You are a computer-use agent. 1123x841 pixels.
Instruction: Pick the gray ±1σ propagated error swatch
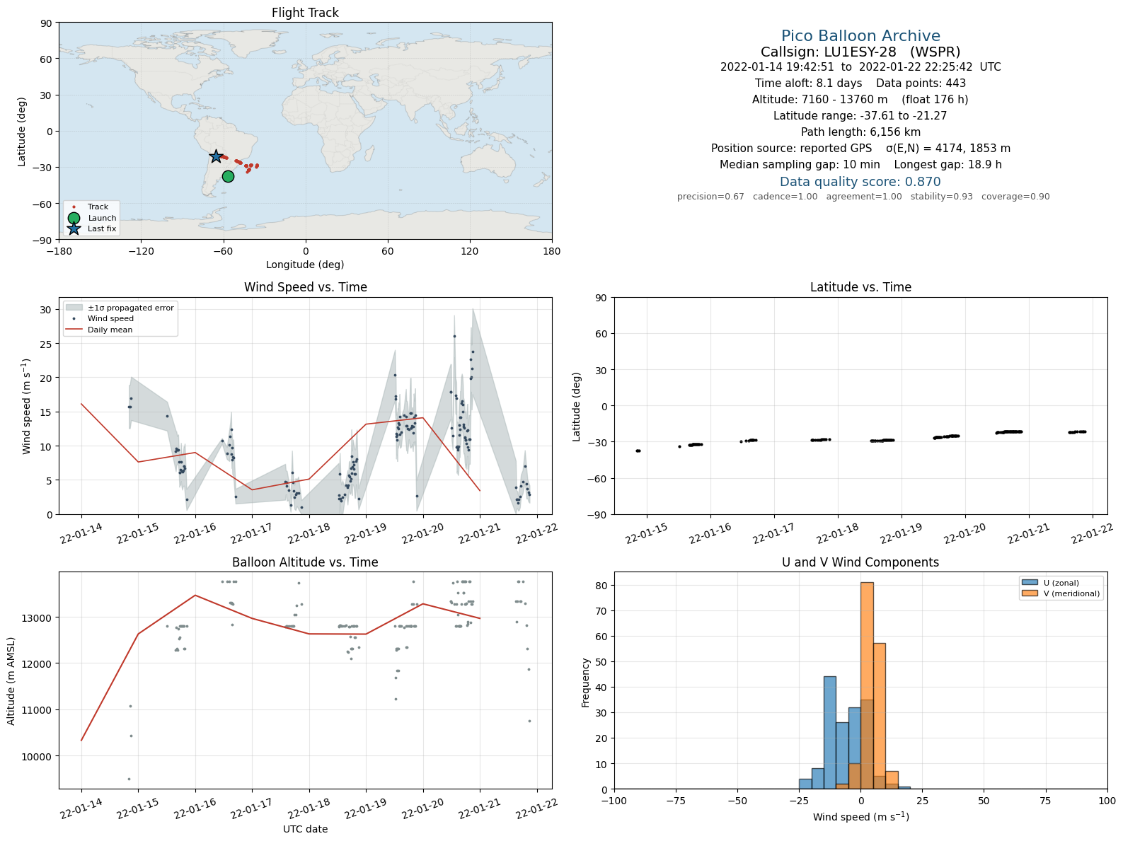coord(74,308)
